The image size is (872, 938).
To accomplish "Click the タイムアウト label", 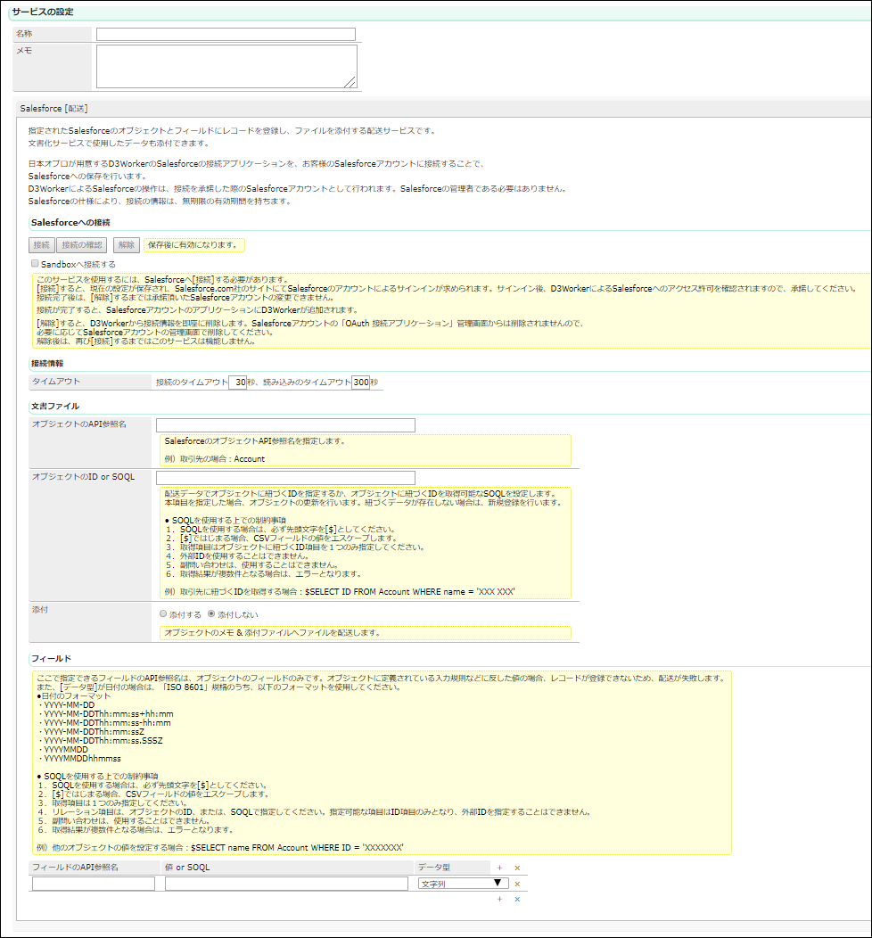I will point(56,381).
